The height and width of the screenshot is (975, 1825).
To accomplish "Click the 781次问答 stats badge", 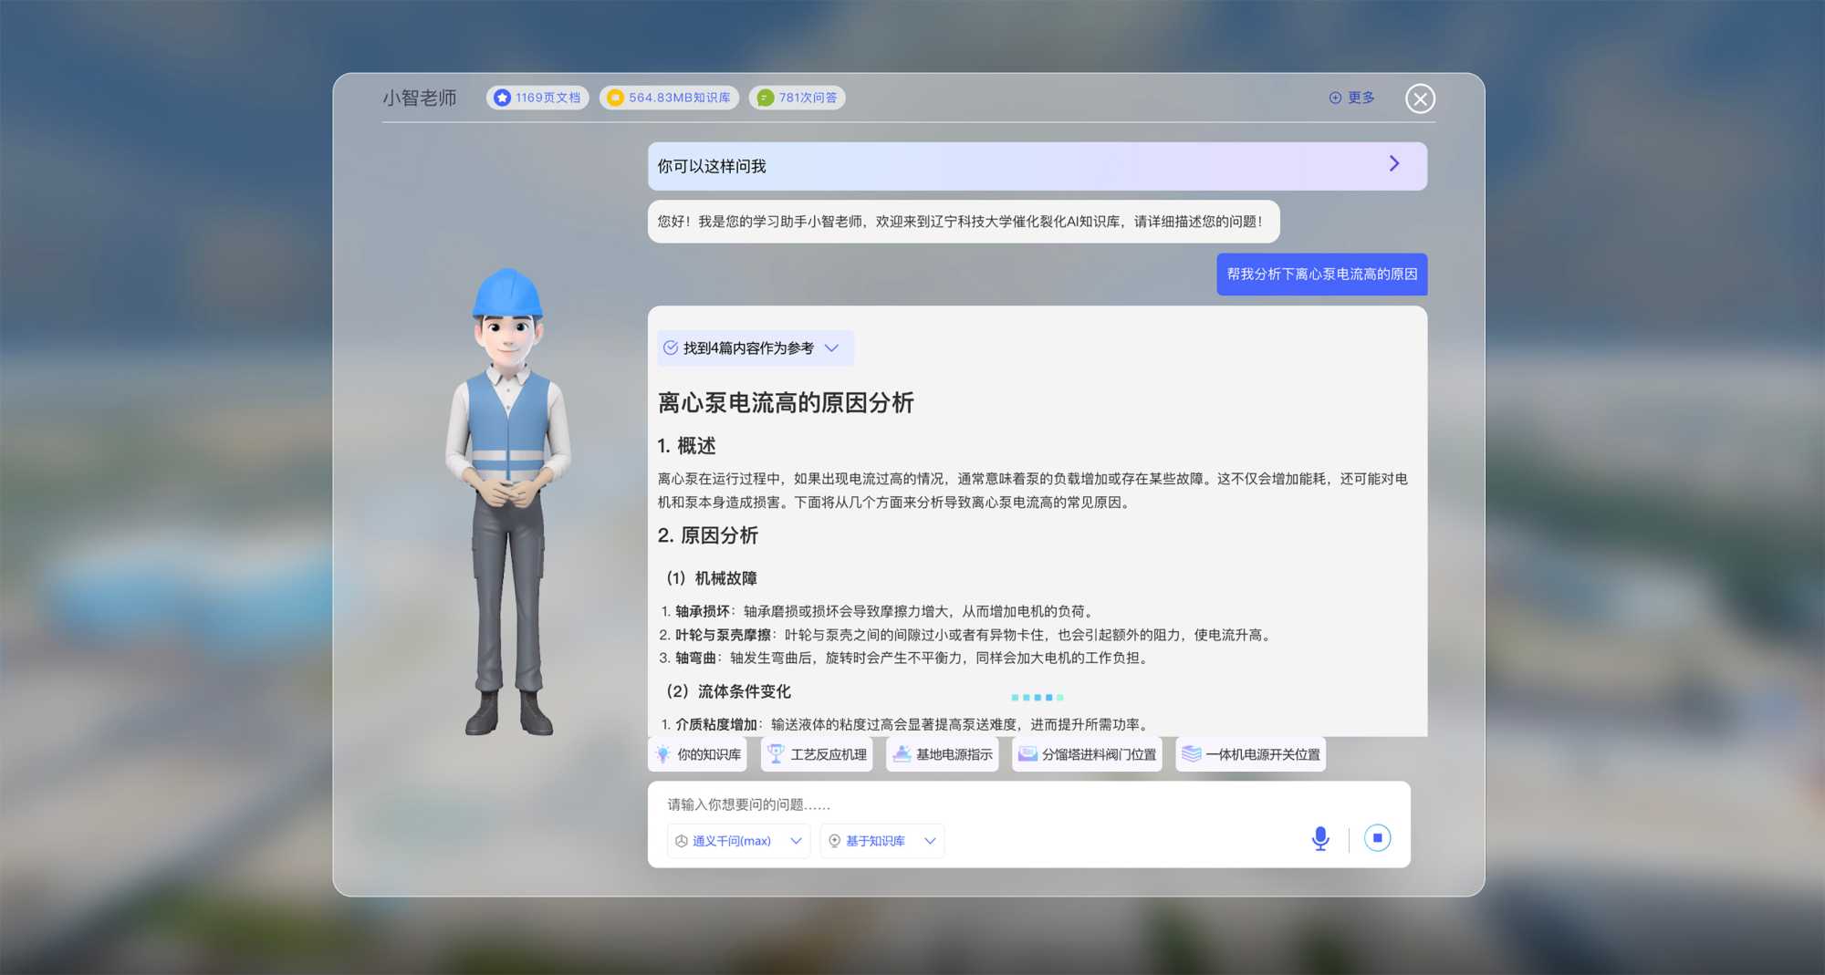I will [x=797, y=98].
